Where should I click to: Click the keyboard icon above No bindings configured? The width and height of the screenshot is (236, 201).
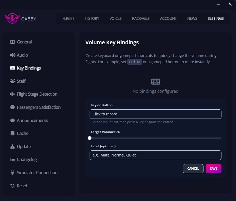[x=155, y=81]
